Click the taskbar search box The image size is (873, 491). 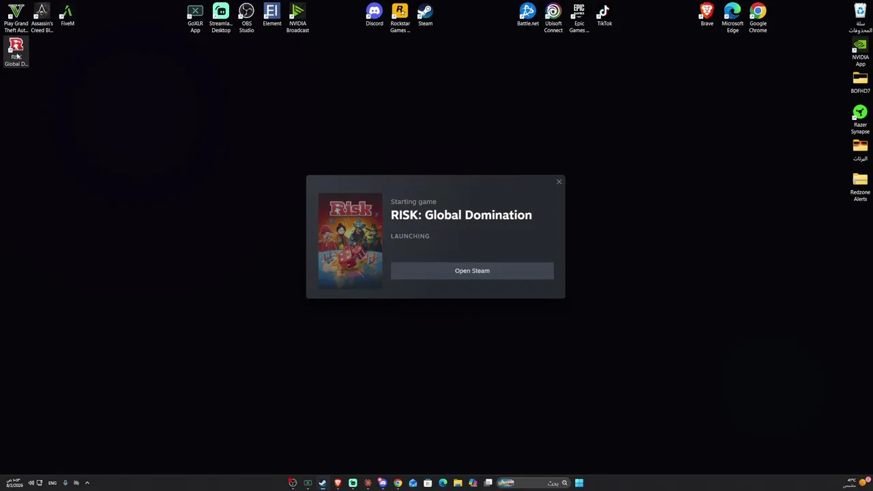533,483
